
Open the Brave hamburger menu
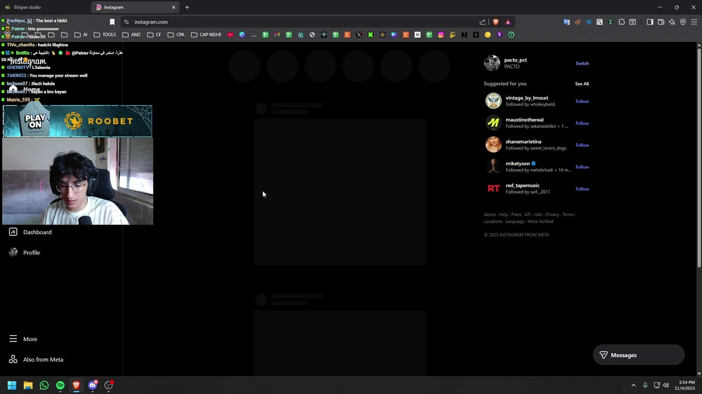[694, 22]
